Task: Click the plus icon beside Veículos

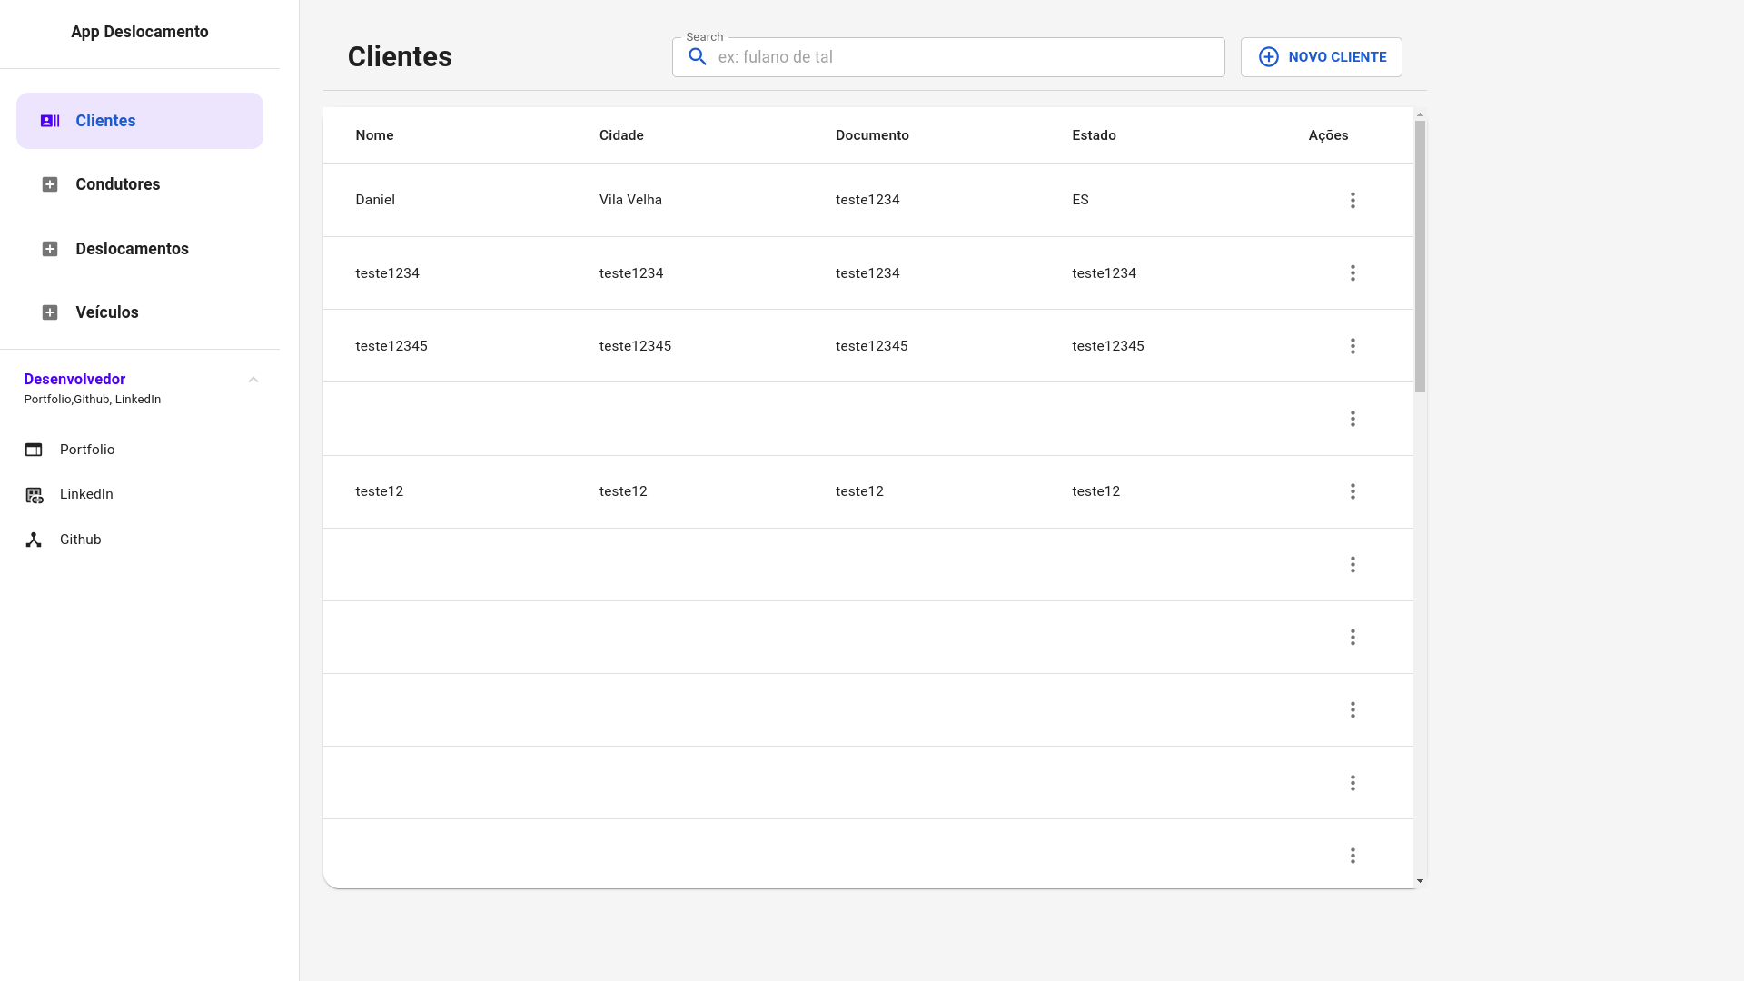Action: pos(50,312)
